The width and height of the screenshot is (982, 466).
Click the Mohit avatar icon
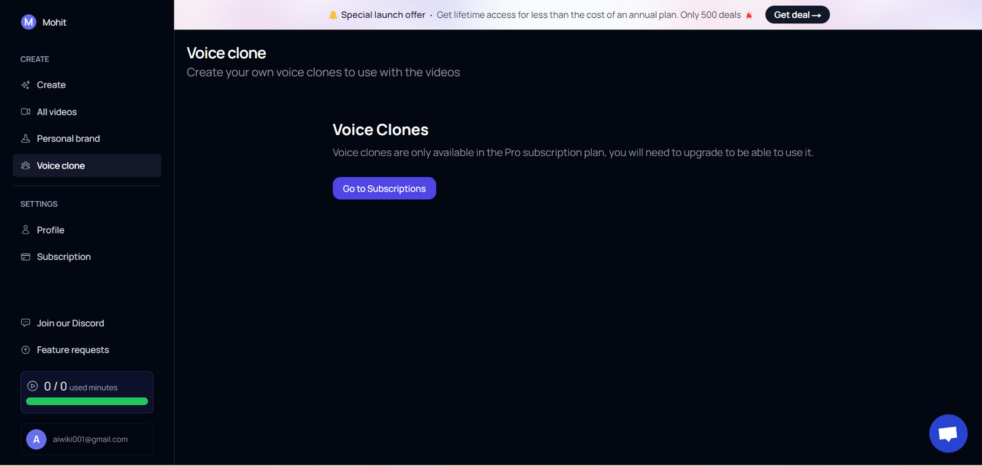click(28, 22)
